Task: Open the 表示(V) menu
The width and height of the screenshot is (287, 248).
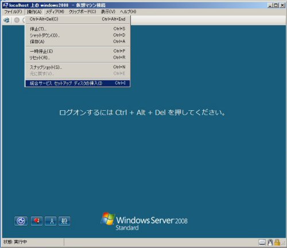Action: coord(108,11)
